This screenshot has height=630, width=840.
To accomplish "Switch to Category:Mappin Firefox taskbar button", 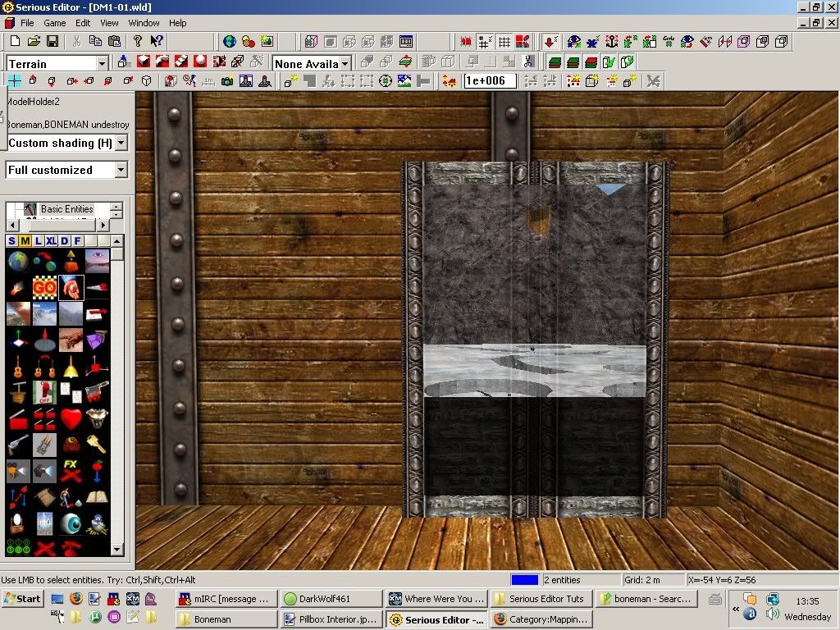I will [x=541, y=619].
